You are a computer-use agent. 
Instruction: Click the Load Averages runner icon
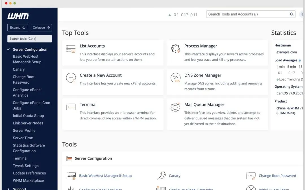tap(300, 60)
